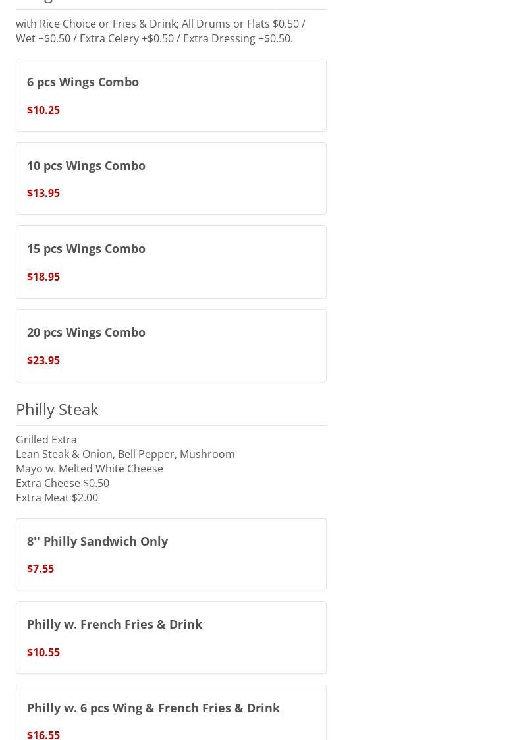The height and width of the screenshot is (740, 517).
Task: Click the $16.55 price
Action: [x=43, y=734]
